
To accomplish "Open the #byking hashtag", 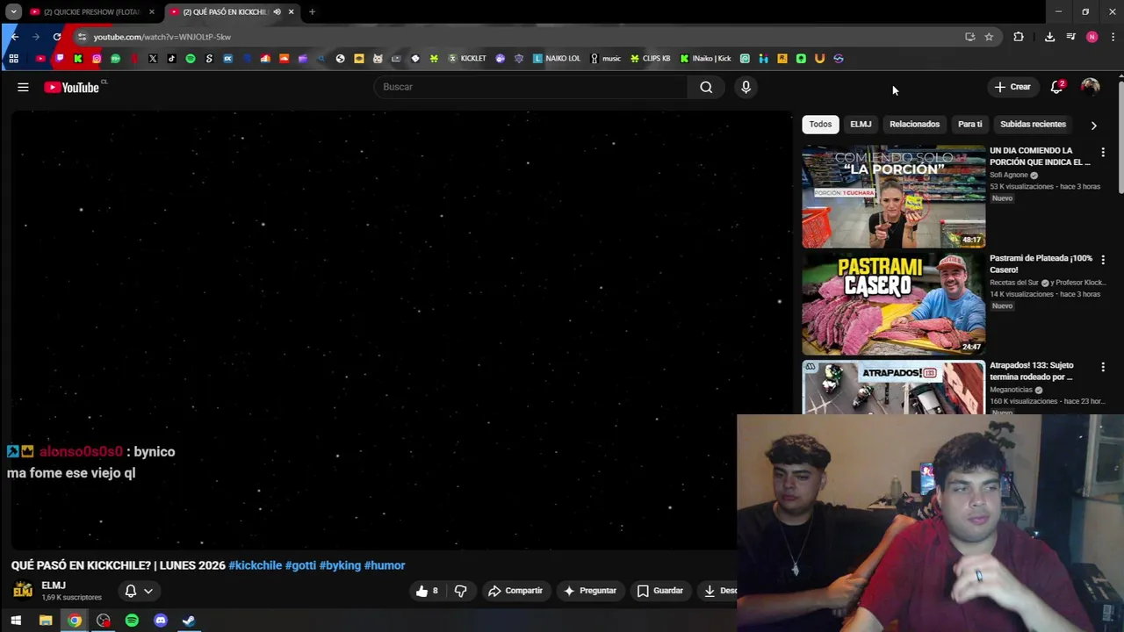I will (340, 565).
